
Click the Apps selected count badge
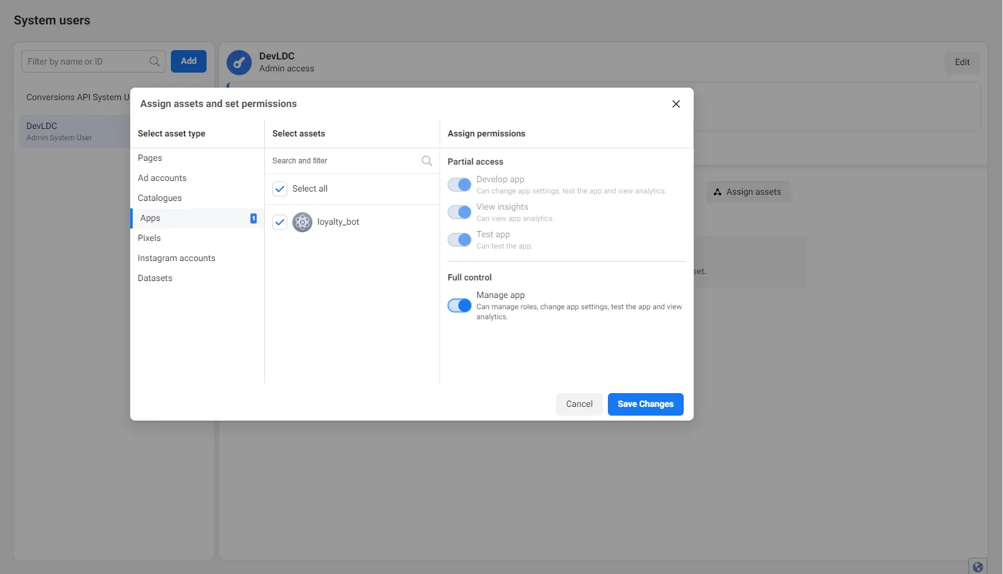pos(254,218)
